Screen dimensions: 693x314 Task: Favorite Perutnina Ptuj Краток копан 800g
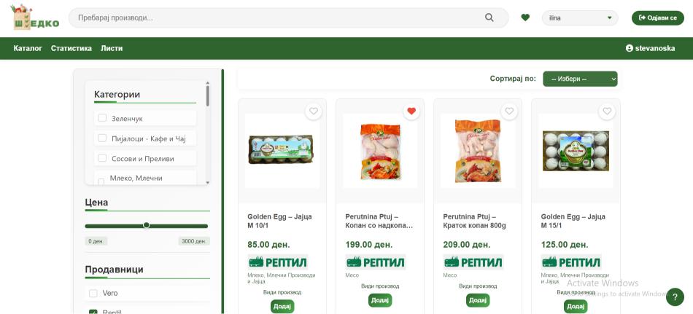click(509, 111)
